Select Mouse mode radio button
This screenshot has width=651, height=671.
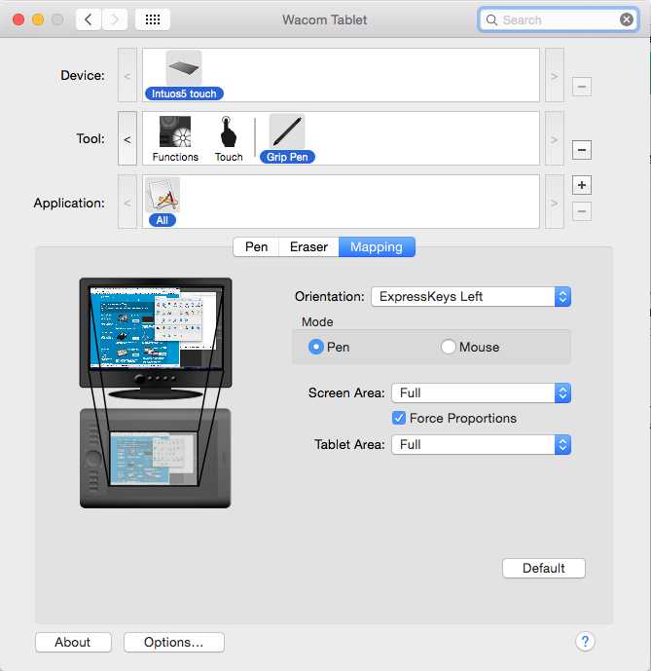tap(448, 347)
